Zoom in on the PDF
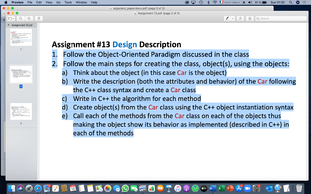Image resolution: width=311 pixels, height=194 pixels. pos(29,18)
